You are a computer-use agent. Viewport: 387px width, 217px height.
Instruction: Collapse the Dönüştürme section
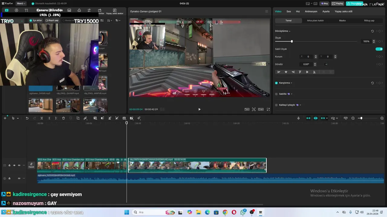tap(290, 31)
